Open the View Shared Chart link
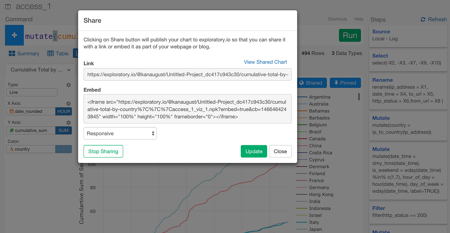 [265, 62]
